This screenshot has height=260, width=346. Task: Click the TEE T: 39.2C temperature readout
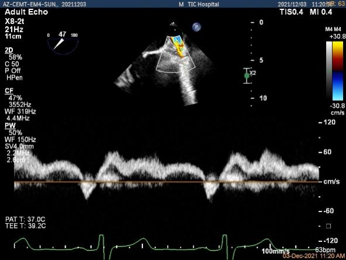coord(25,226)
